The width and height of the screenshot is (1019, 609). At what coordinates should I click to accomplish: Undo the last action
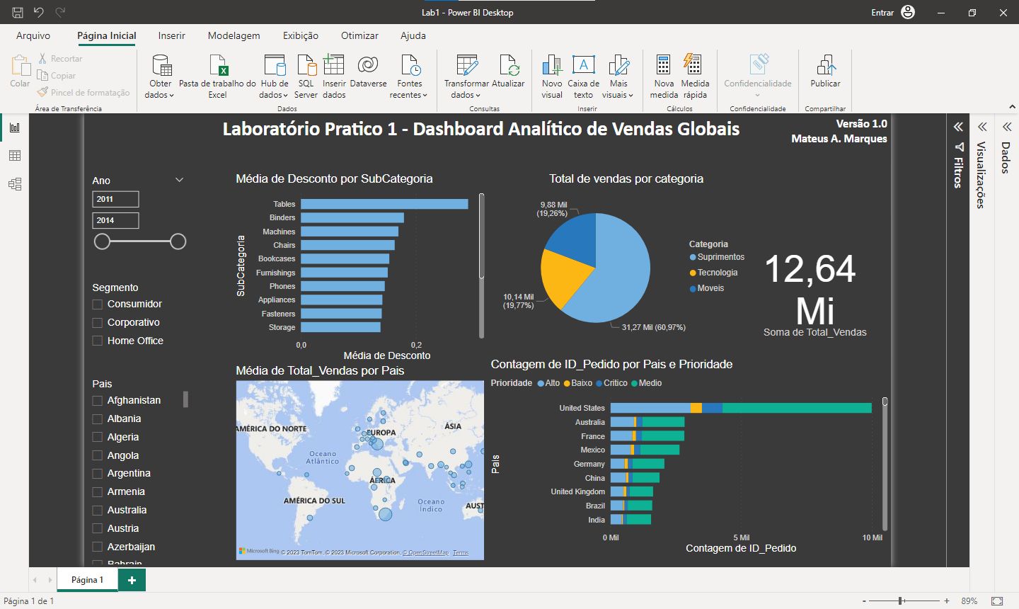coord(39,12)
